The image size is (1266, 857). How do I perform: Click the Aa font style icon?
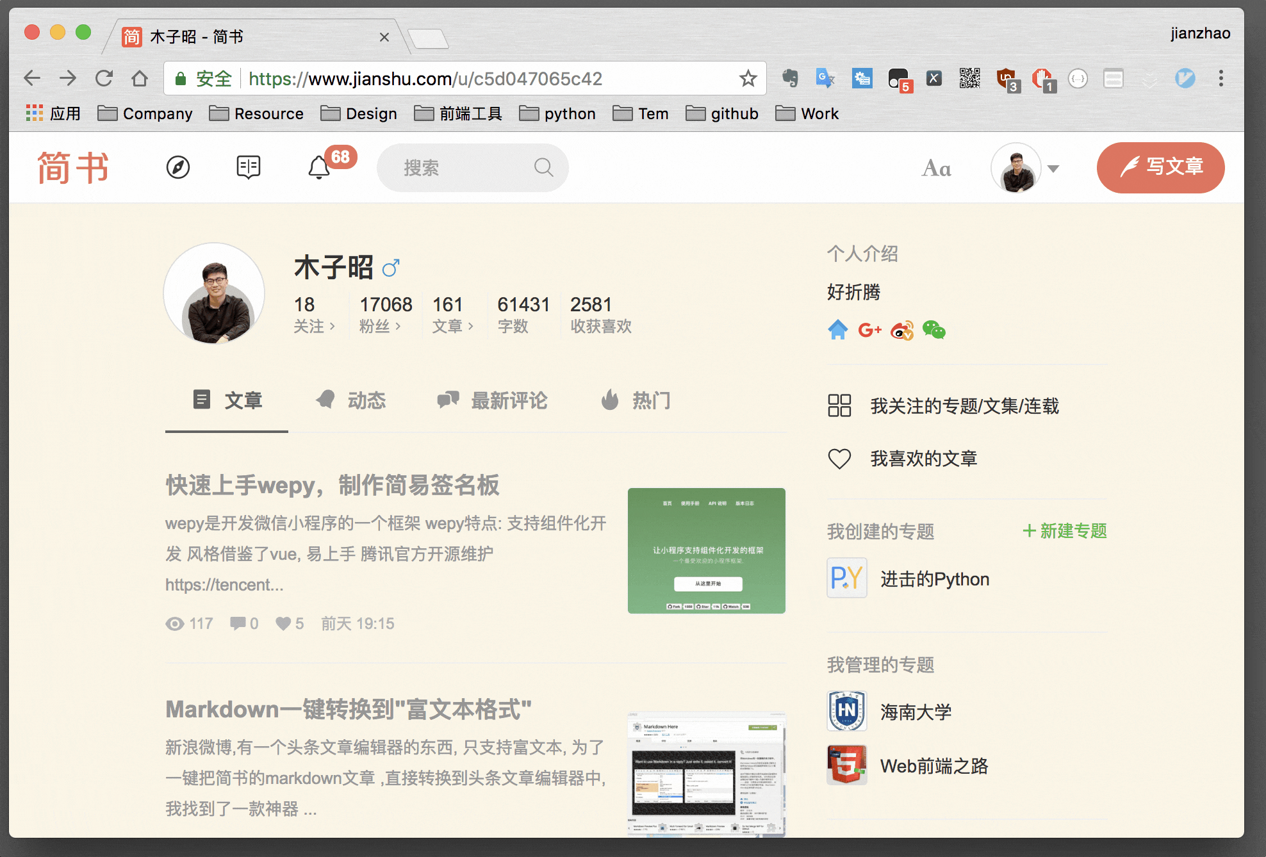pos(936,168)
